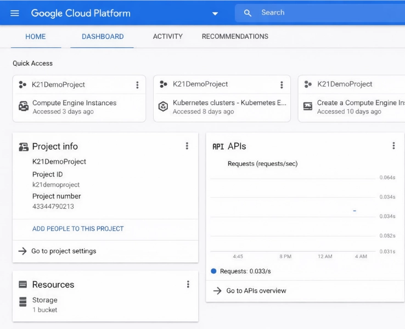Click Requests (requests/sec) chart title
This screenshot has height=329, width=405.
point(263,164)
